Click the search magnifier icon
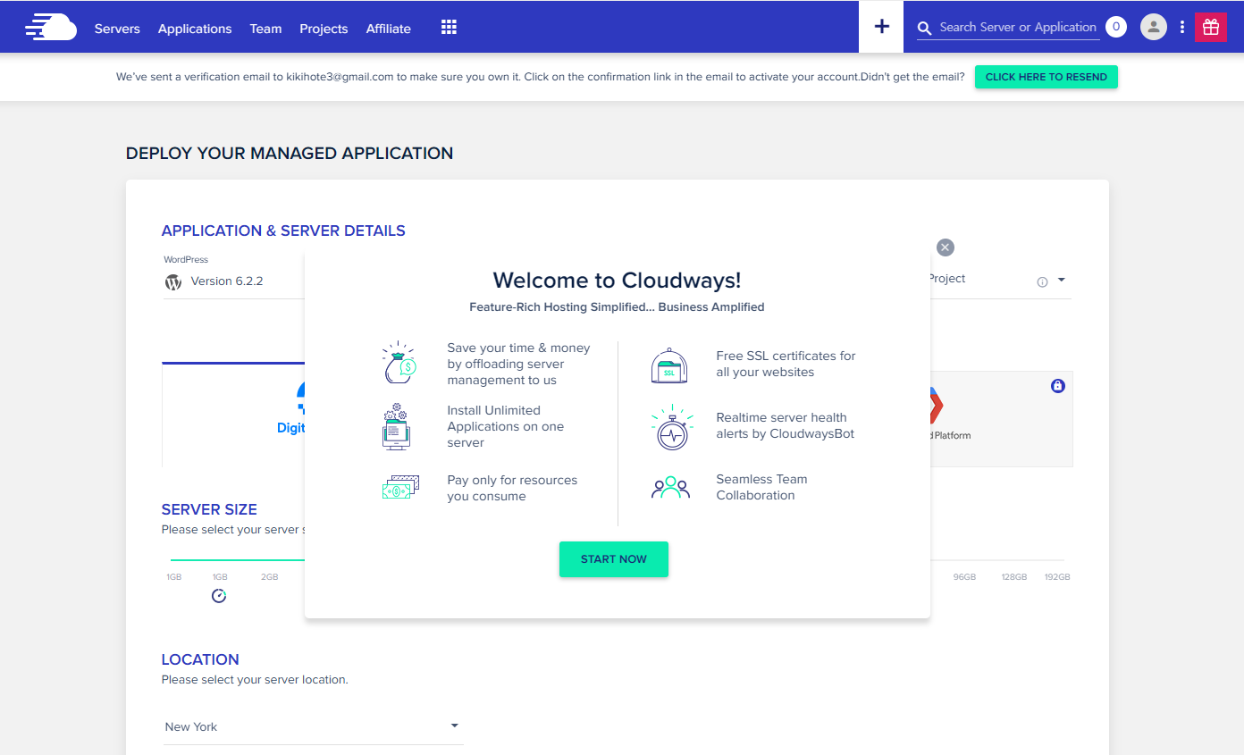 (925, 29)
